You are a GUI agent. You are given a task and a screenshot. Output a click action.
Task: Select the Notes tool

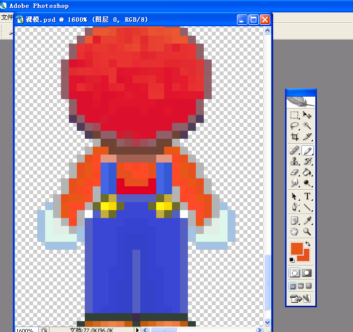pyautogui.click(x=294, y=221)
